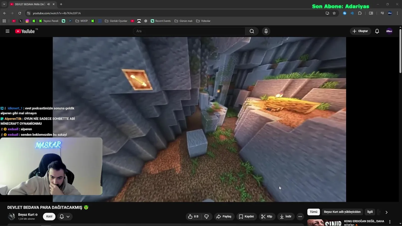This screenshot has height=226, width=402.
Task: Open the Videolar bookmarks folder
Action: point(203,21)
